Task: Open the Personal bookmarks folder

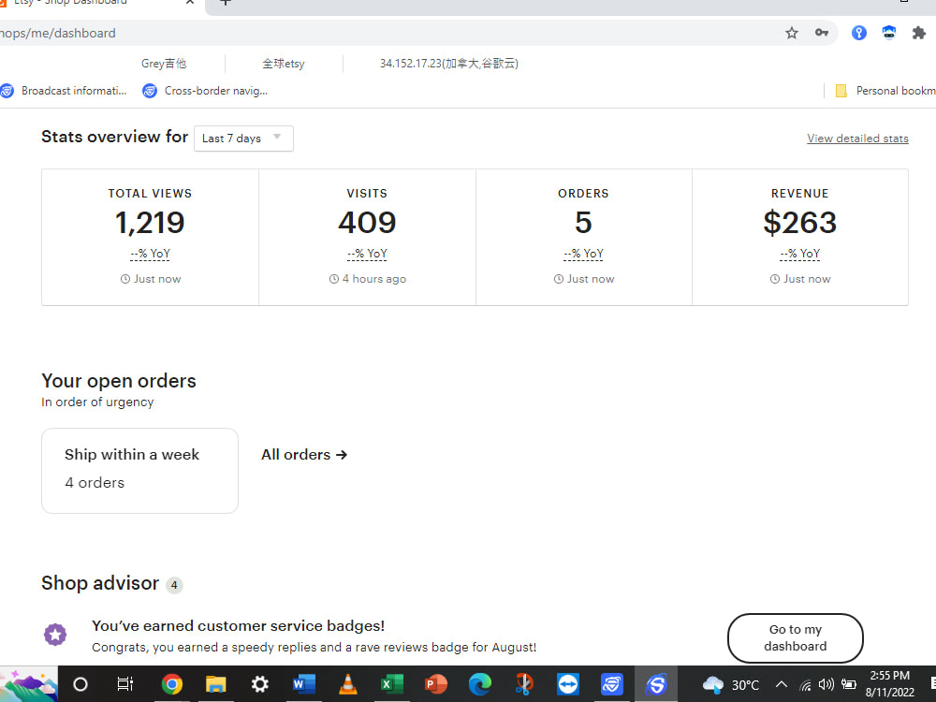Action: [x=885, y=91]
